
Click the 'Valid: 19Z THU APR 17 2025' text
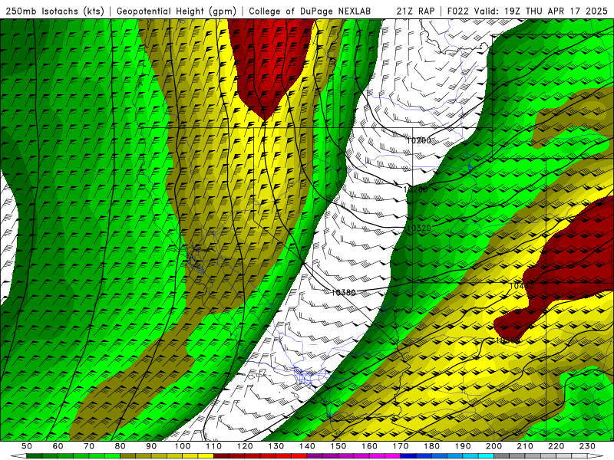click(541, 11)
